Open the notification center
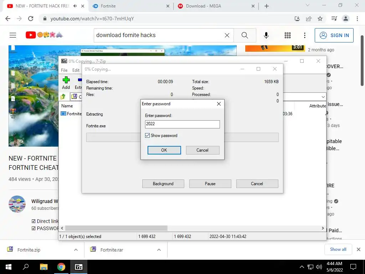365x274 pixels. click(353, 267)
